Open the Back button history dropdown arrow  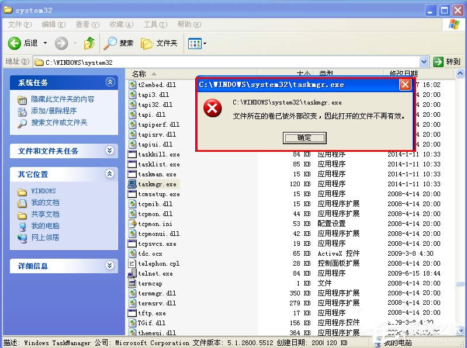click(x=45, y=43)
